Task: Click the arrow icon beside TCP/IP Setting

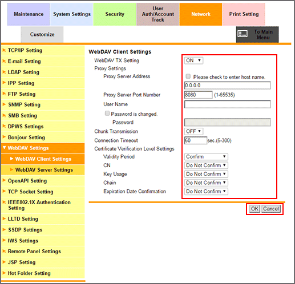Action: pyautogui.click(x=4, y=50)
